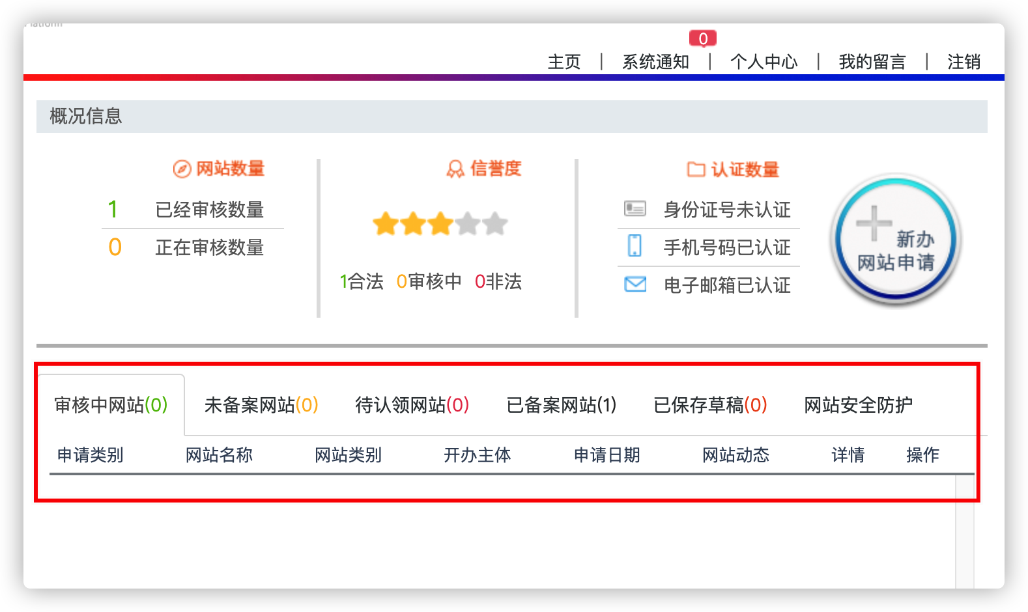Click the 申请类别 column header
Viewport: 1028px width, 612px height.
click(x=90, y=454)
